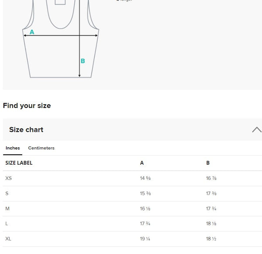262x254 pixels.
Task: Click the Find your size heading
Action: (x=27, y=105)
